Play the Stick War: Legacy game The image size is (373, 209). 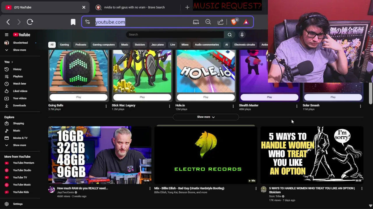coord(142,97)
